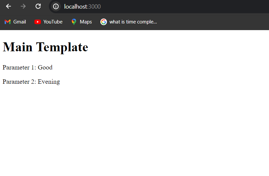This screenshot has width=269, height=176.
Task: Open the YouTube bookmark
Action: (49, 22)
